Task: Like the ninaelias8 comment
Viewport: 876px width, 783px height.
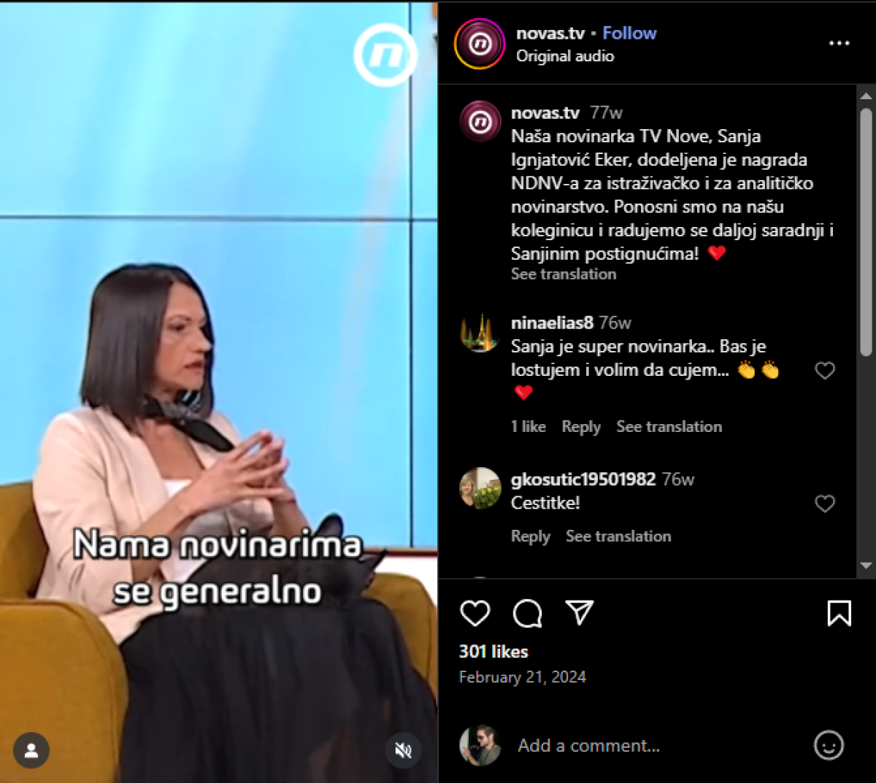Action: 825,371
